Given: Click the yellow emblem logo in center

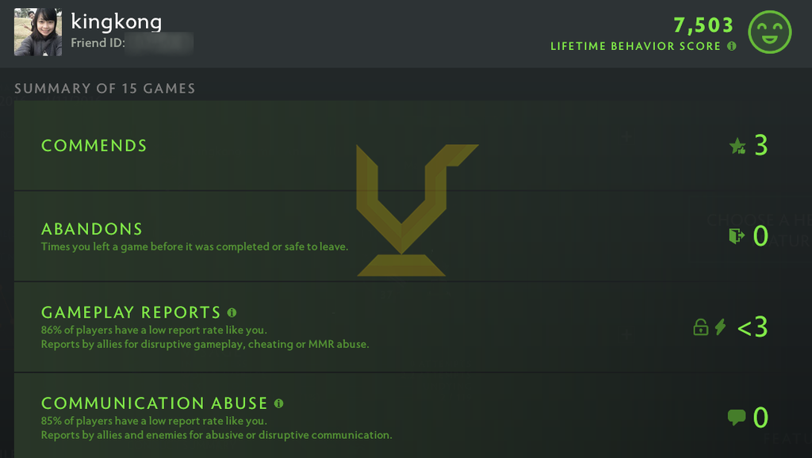Looking at the screenshot, I should click(417, 210).
